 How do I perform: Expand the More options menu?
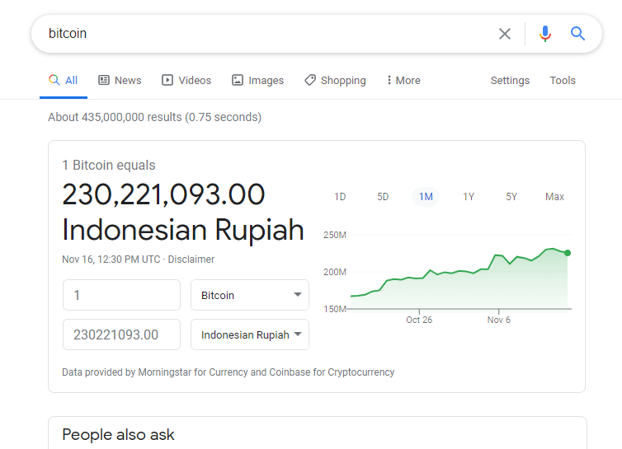click(x=403, y=80)
